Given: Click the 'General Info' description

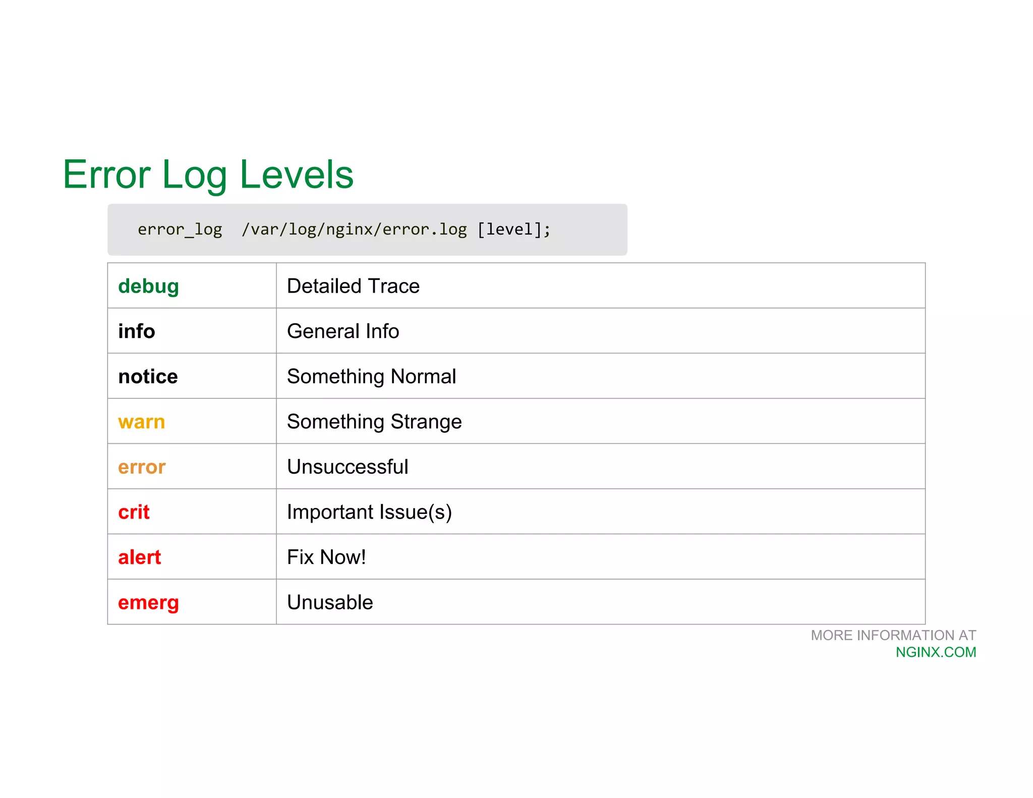Looking at the screenshot, I should (343, 331).
